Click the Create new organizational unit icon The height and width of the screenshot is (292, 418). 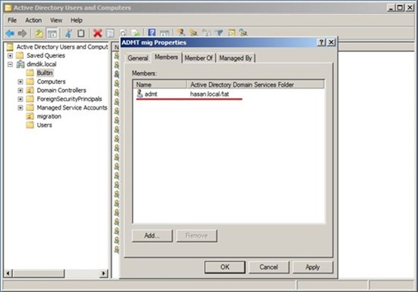click(207, 33)
